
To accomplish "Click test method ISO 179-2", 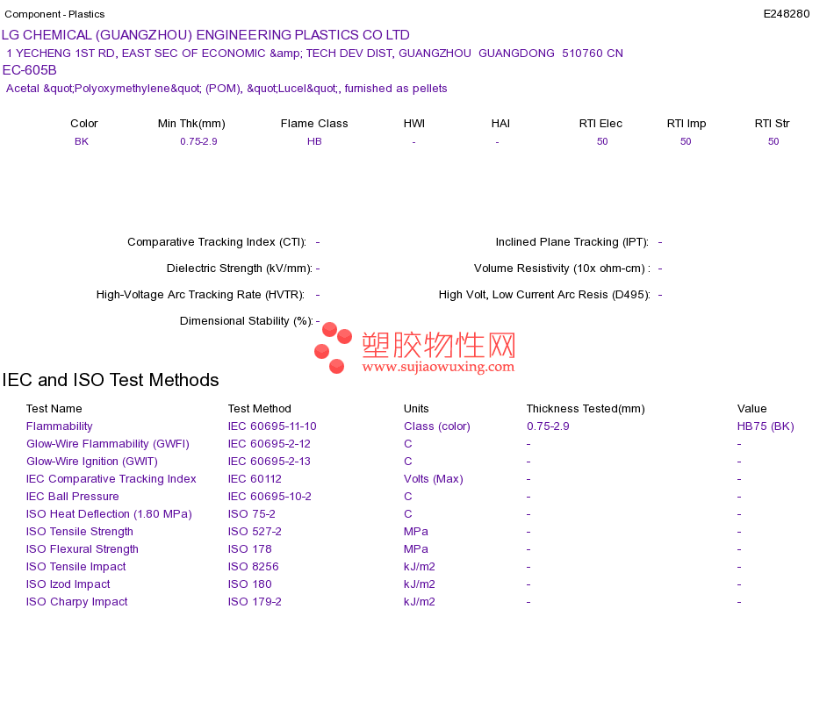I will [255, 601].
